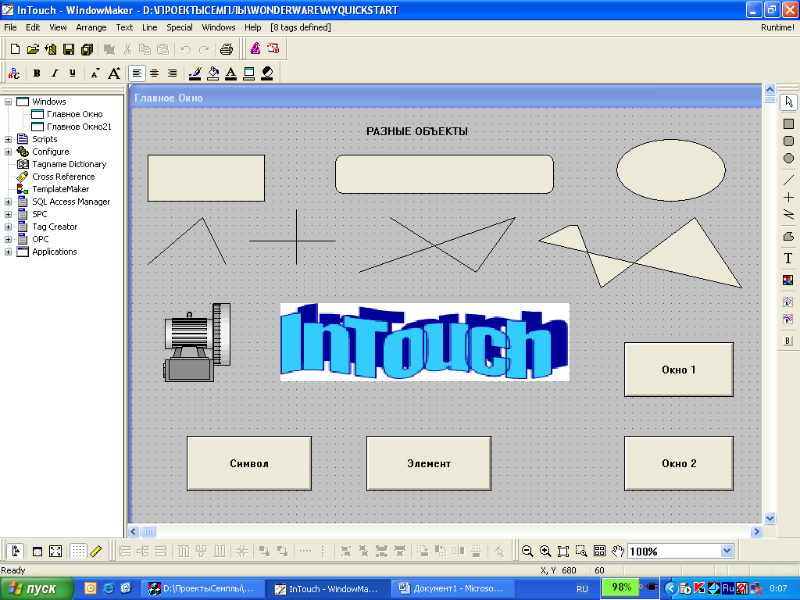Click the Элемент button on canvas

click(429, 463)
